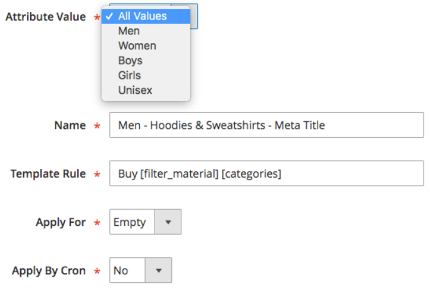Focus the Template Rule input field

point(266,173)
